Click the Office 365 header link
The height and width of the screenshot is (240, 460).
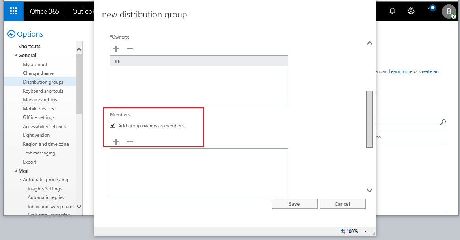[45, 11]
